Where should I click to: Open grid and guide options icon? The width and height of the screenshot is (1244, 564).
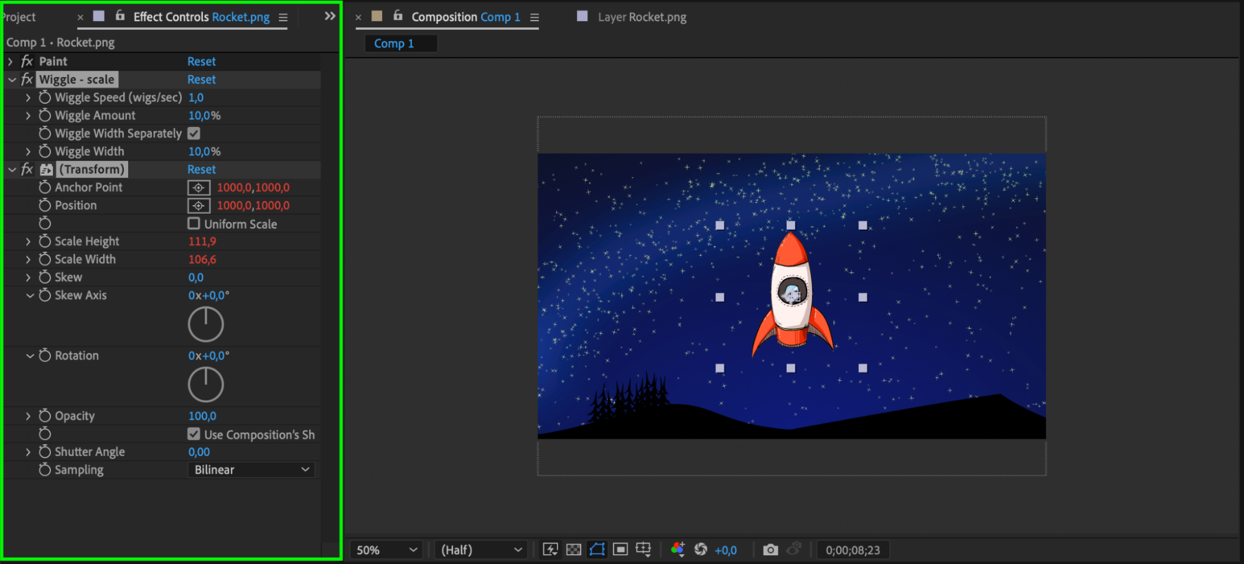(x=643, y=550)
